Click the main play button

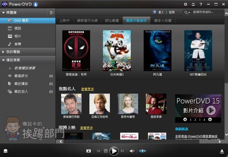[114, 151]
